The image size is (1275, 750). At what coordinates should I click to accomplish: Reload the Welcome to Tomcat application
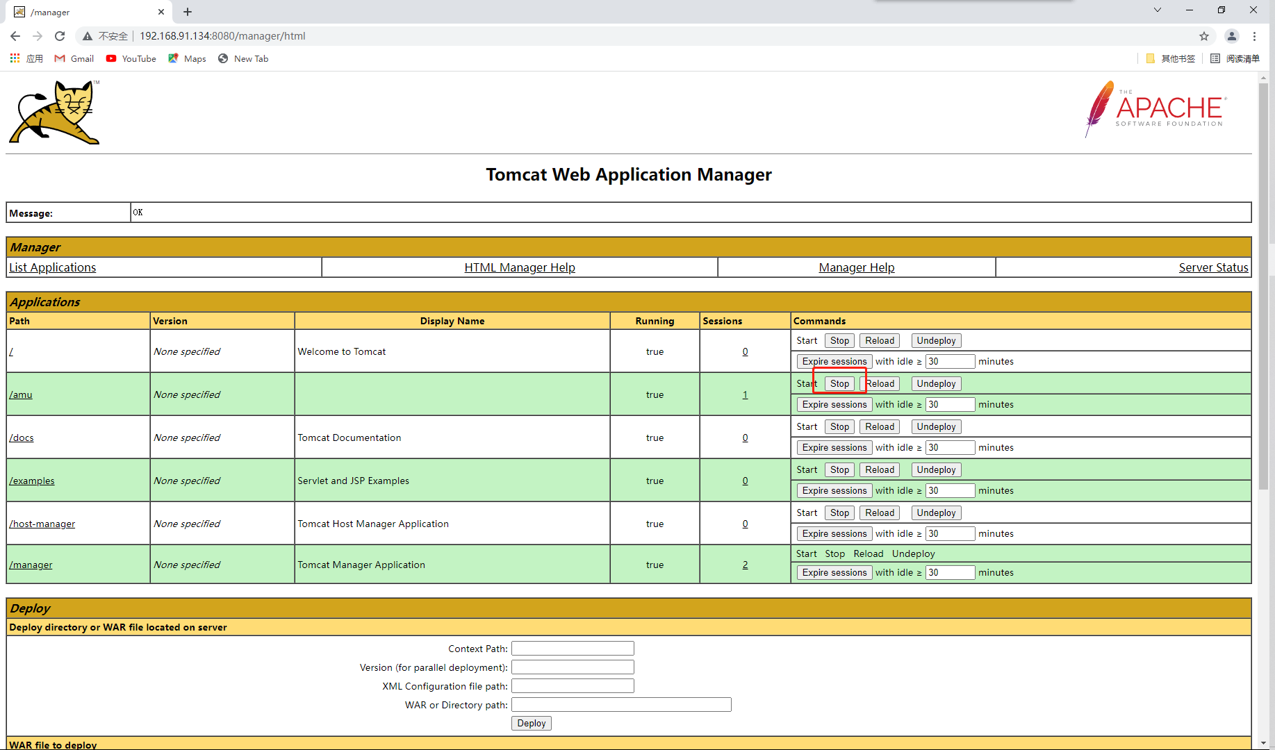tap(880, 340)
